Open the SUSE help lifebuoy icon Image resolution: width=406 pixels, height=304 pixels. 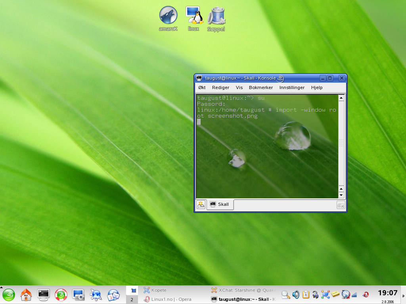pos(61,295)
